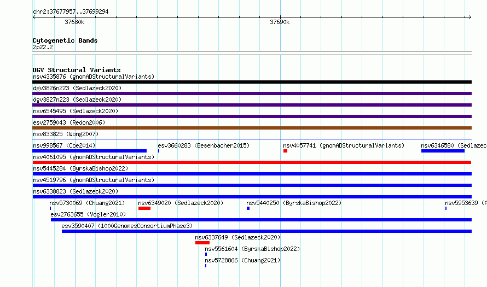Image resolution: width=487 pixels, height=287 pixels.
Task: Click the purple nsv6545495 variant bar
Action: click(x=252, y=116)
